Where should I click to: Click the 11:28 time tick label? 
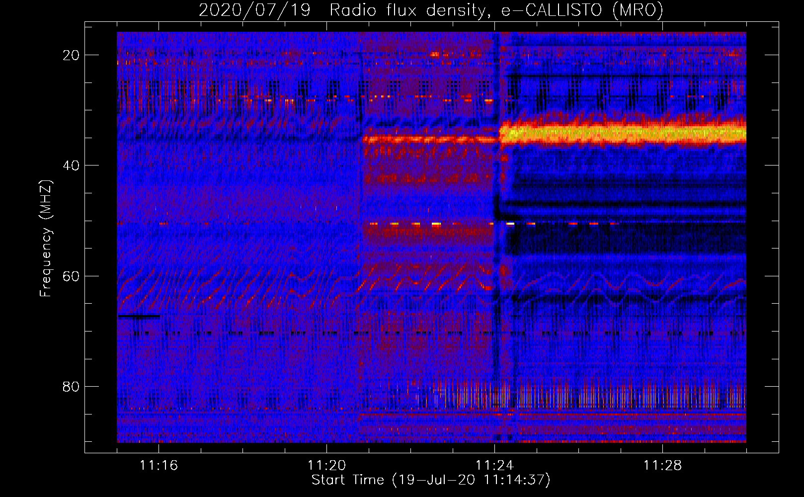(x=662, y=466)
